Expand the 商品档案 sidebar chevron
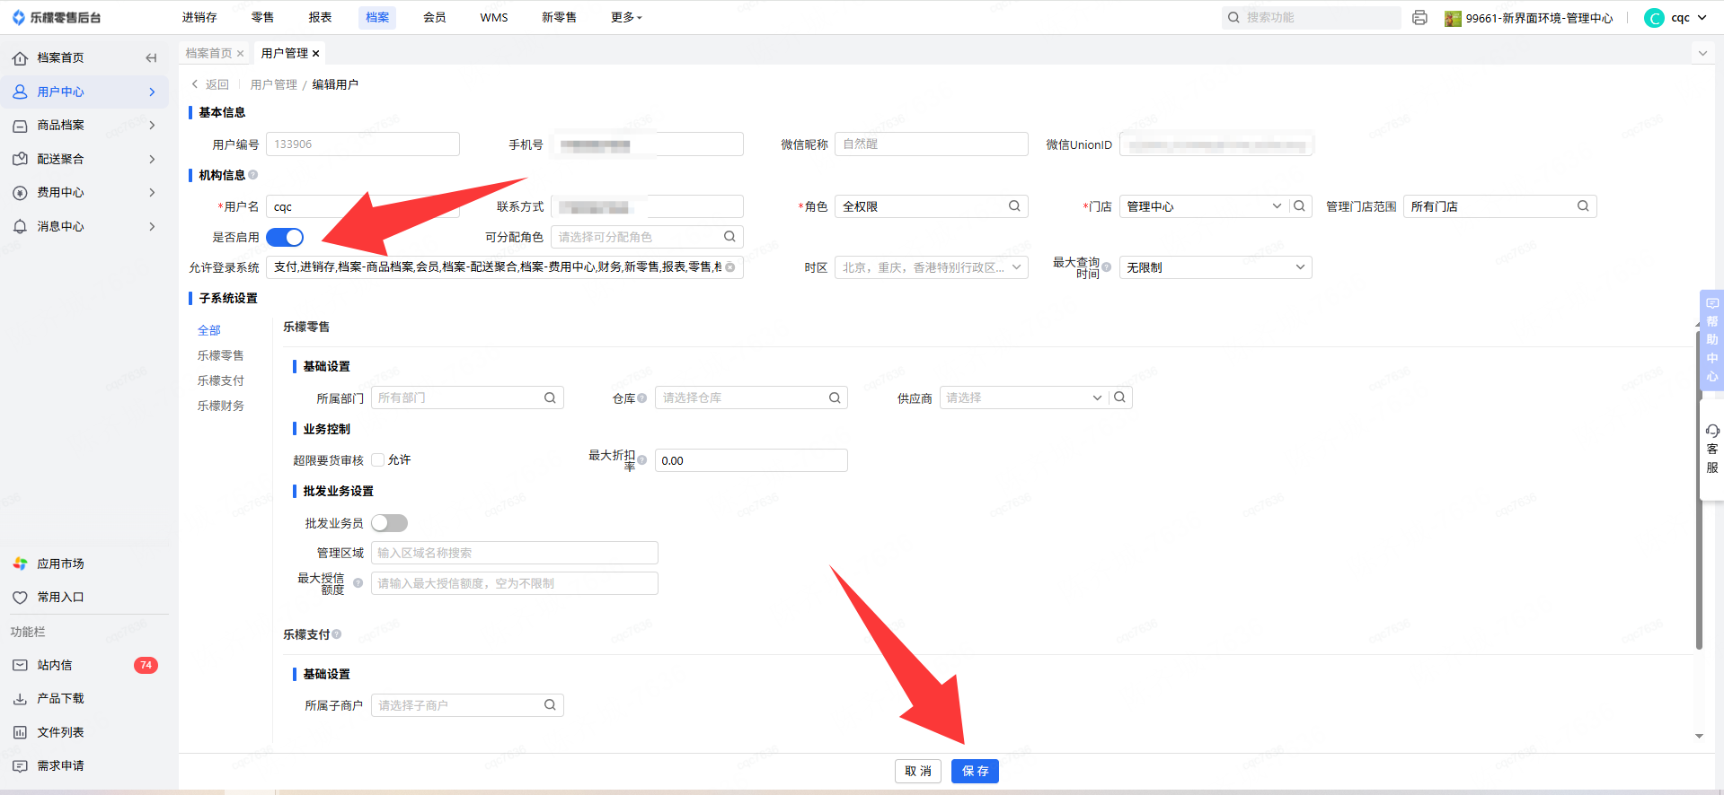1724x795 pixels. click(x=152, y=126)
